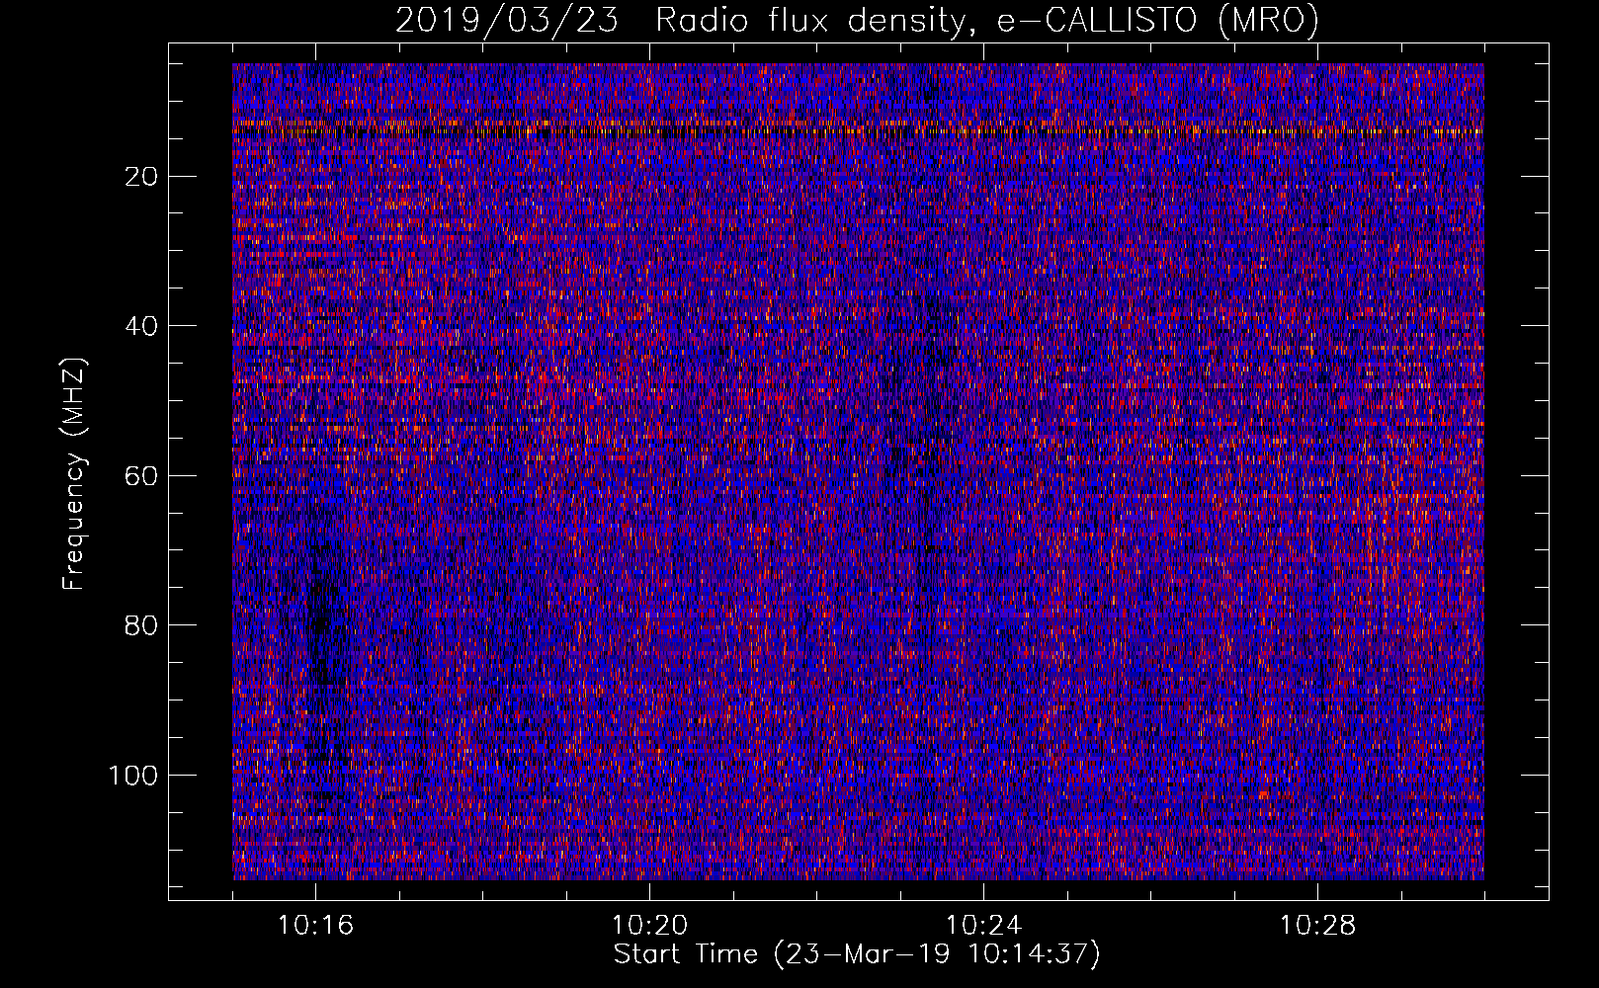Click the 80 frequency tick label
The image size is (1599, 988).
tap(142, 625)
